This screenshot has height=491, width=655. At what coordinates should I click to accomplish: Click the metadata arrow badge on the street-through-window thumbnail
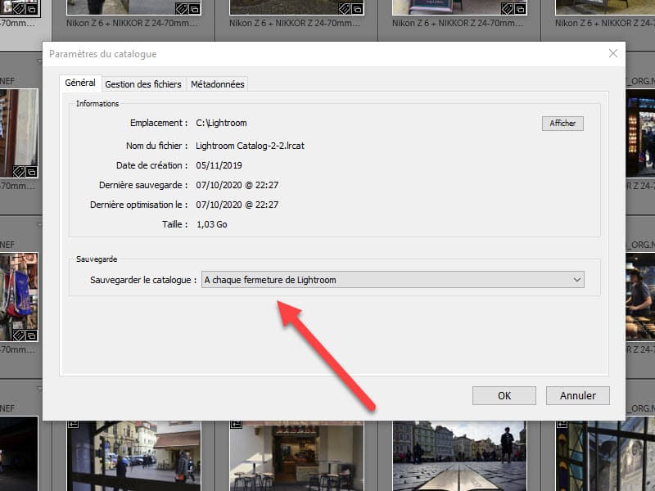73,424
